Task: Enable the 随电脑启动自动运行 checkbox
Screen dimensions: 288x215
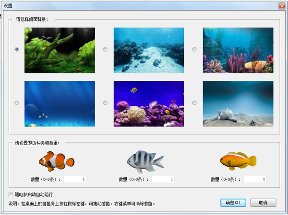Action: (x=11, y=195)
